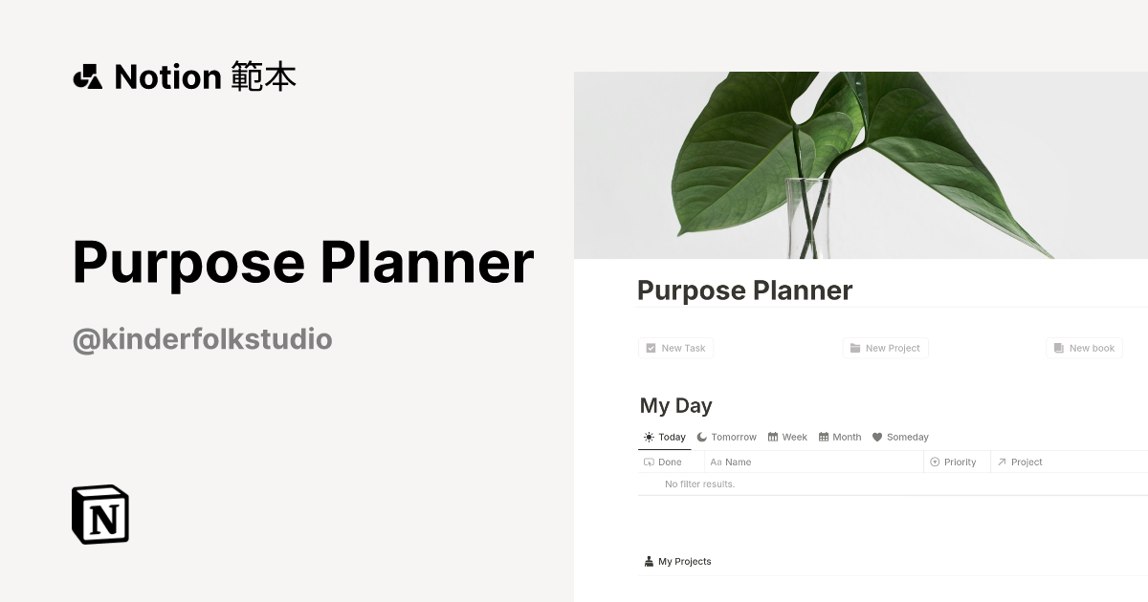Click the heart icon beside Someday
This screenshot has width=1148, height=602.
[877, 437]
